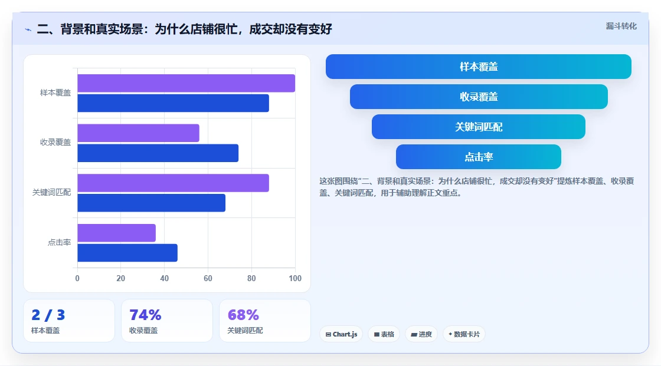Image resolution: width=661 pixels, height=366 pixels.
Task: Click the purple bar for 样本覆盖
Action: click(186, 83)
